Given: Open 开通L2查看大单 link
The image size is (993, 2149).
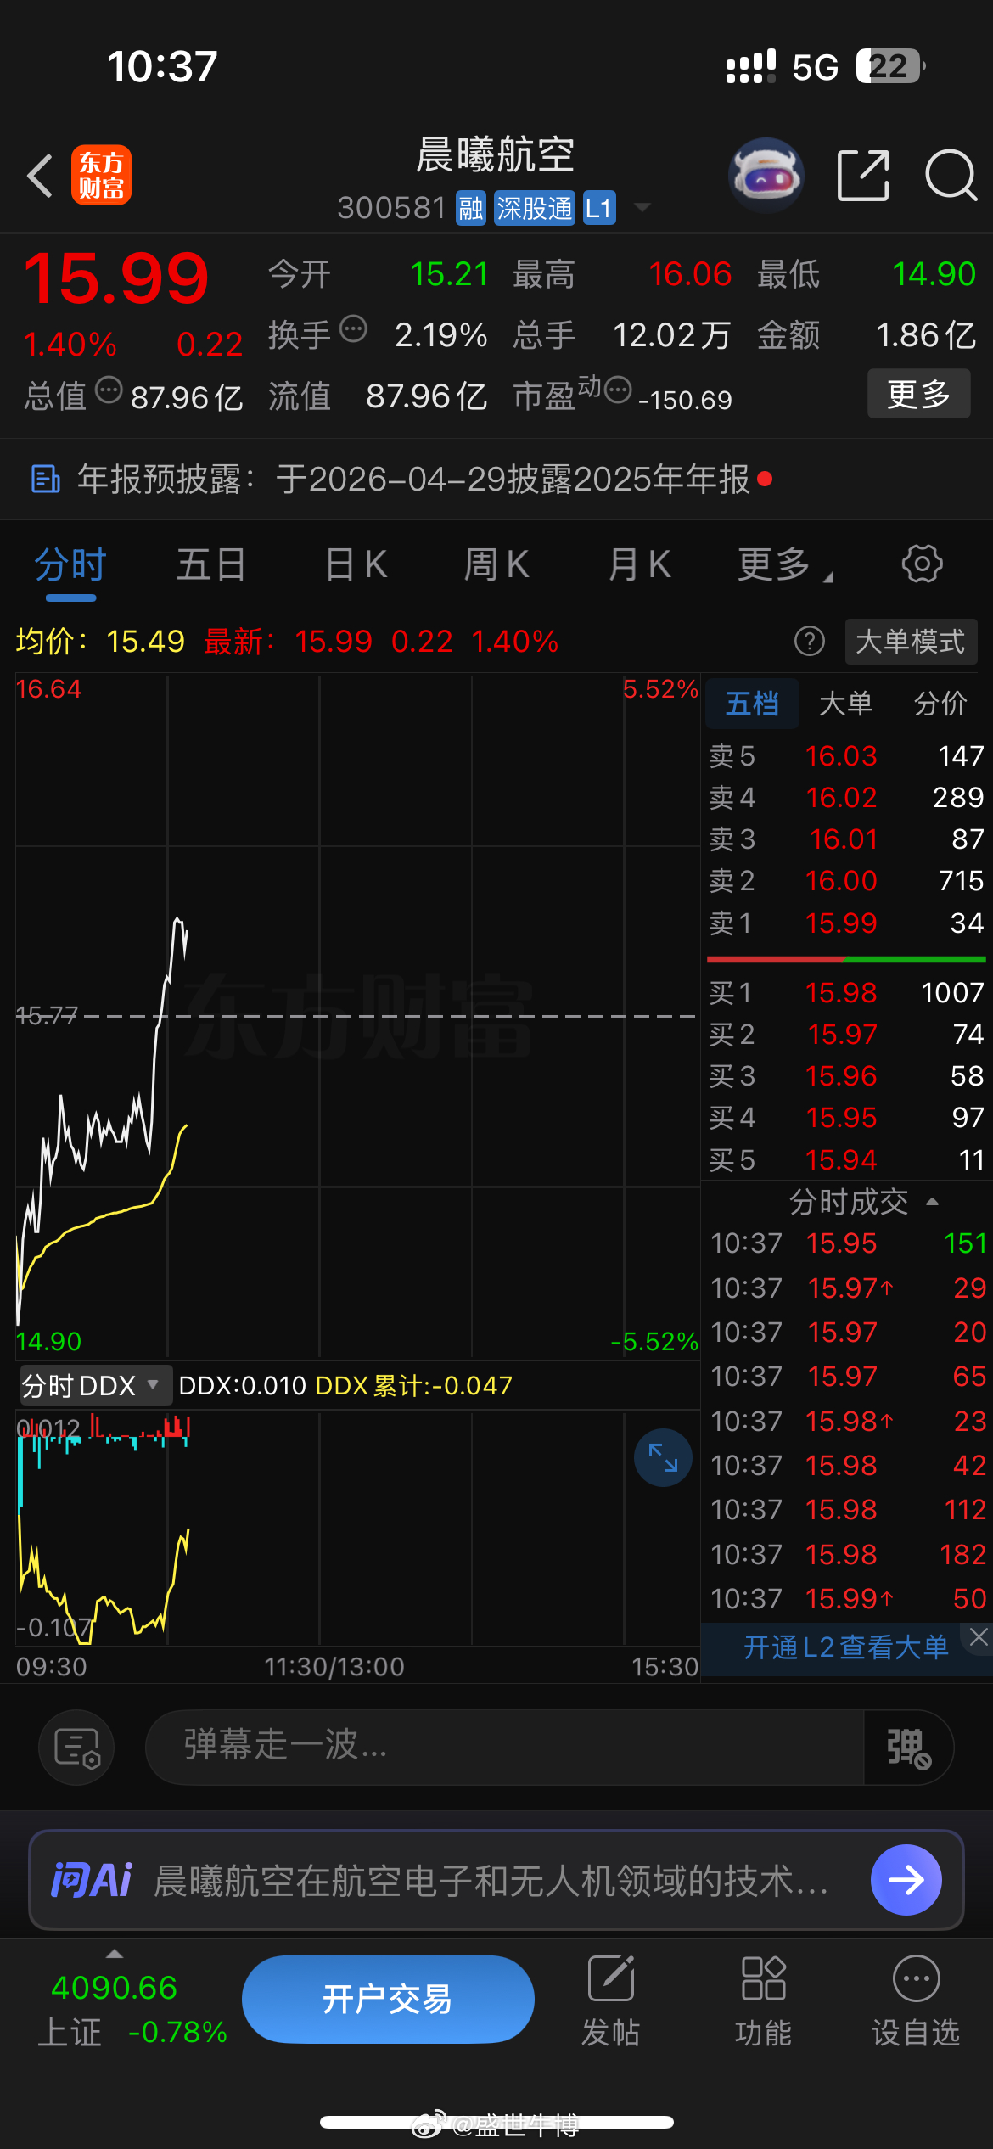Looking at the screenshot, I should [x=845, y=1647].
